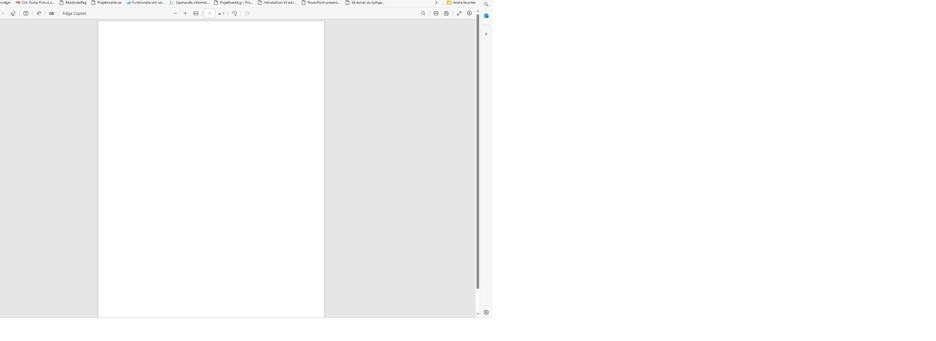Zoom out with the minus icon
The width and height of the screenshot is (936, 341).
tap(175, 13)
